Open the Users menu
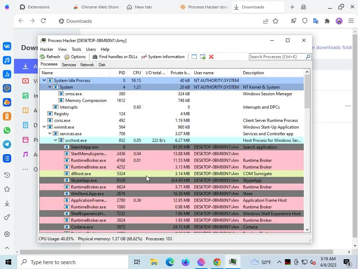 pyautogui.click(x=91, y=49)
